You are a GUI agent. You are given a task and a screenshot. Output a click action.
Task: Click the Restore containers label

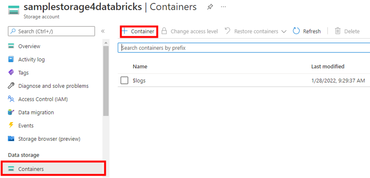tap(256, 31)
